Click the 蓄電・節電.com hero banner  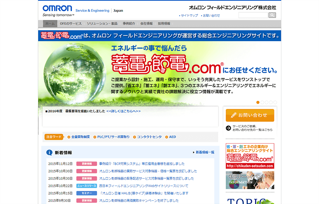point(159,73)
